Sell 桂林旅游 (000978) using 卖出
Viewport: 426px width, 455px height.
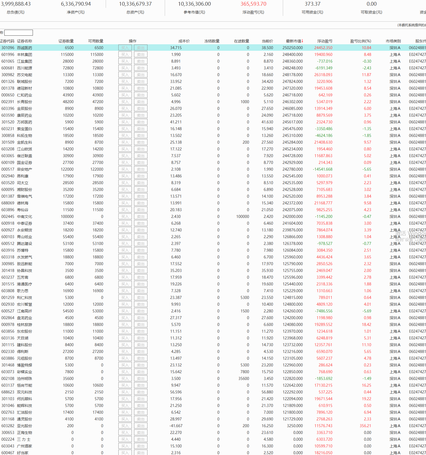[141, 325]
